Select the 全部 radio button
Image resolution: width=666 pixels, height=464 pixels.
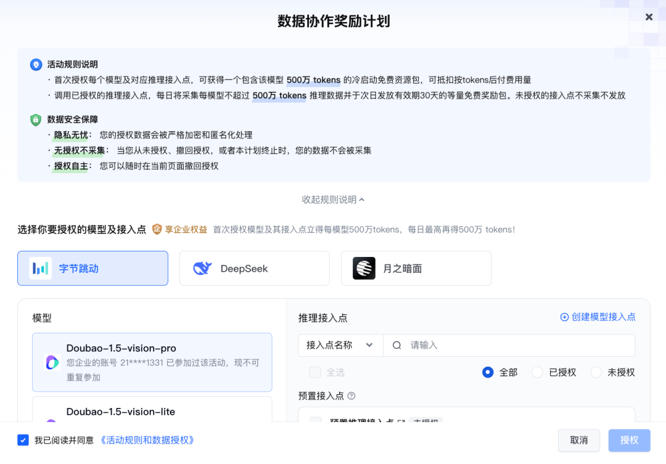[488, 372]
